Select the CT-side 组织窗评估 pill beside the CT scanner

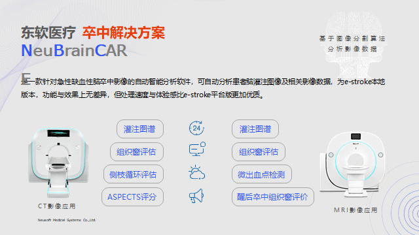tap(137, 152)
